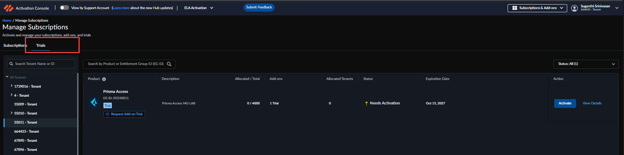
Task: Open the View Details link
Action: pyautogui.click(x=592, y=103)
